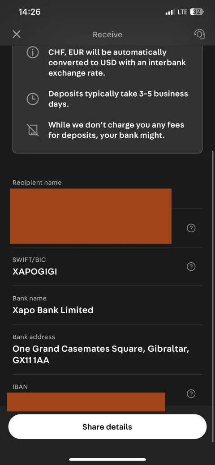Tap the IBAN field label

click(x=20, y=387)
